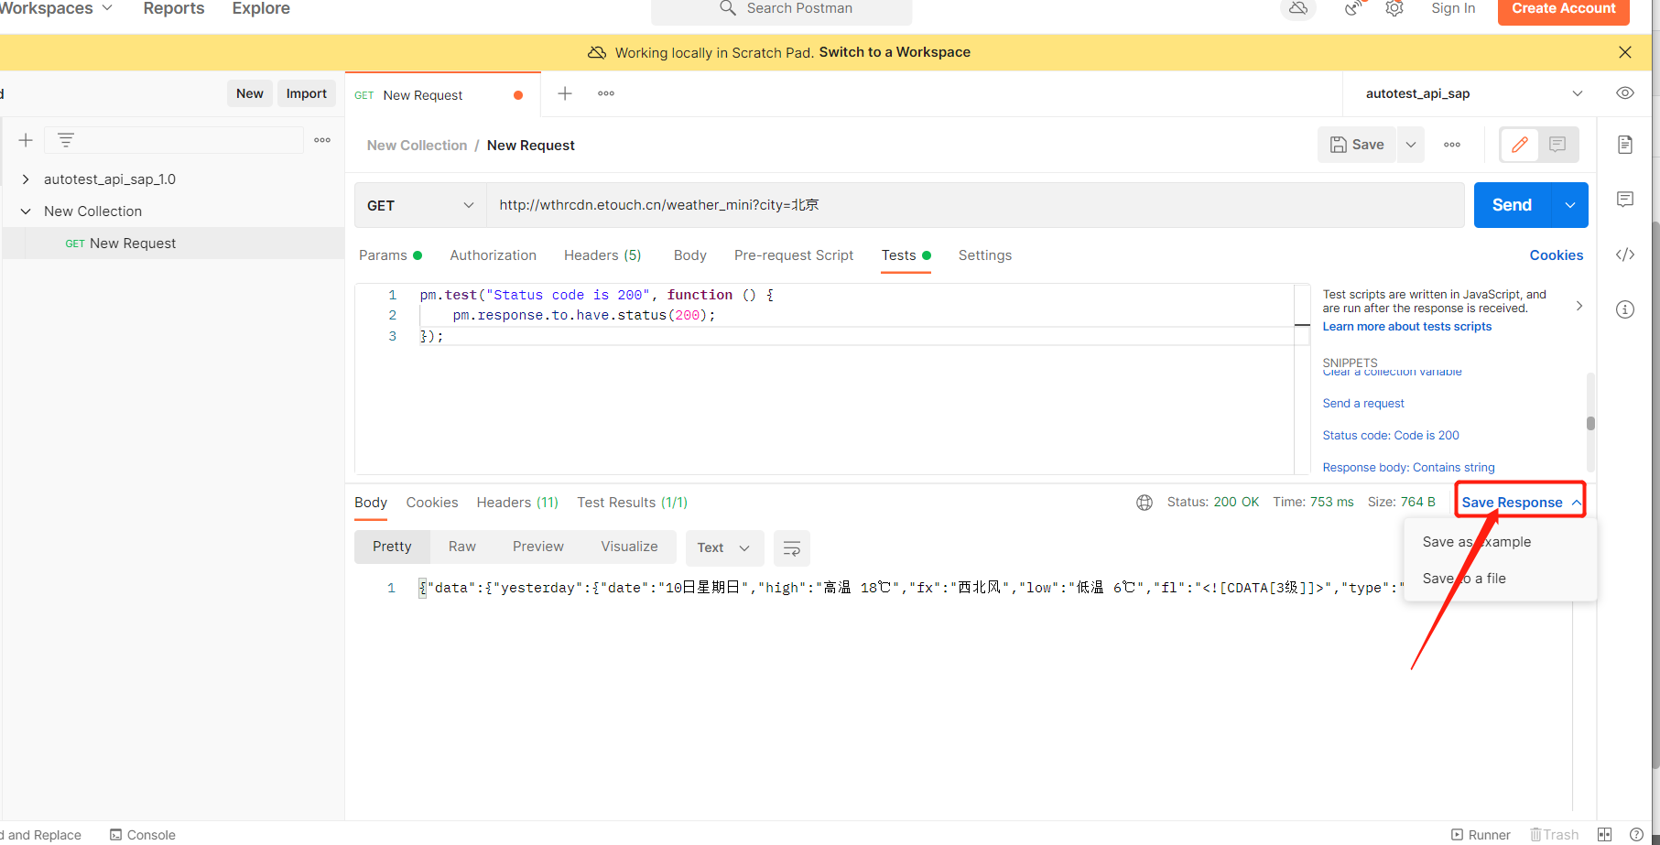
Task: Open the help question icon in status bar
Action: point(1636,835)
